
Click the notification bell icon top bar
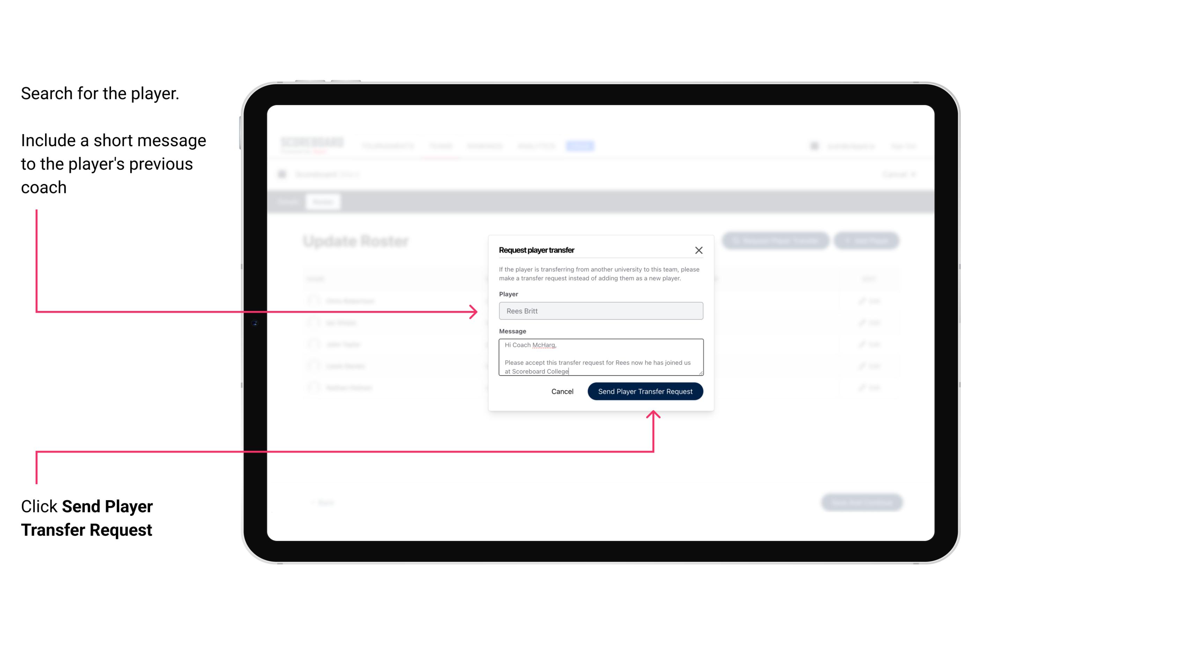[813, 146]
